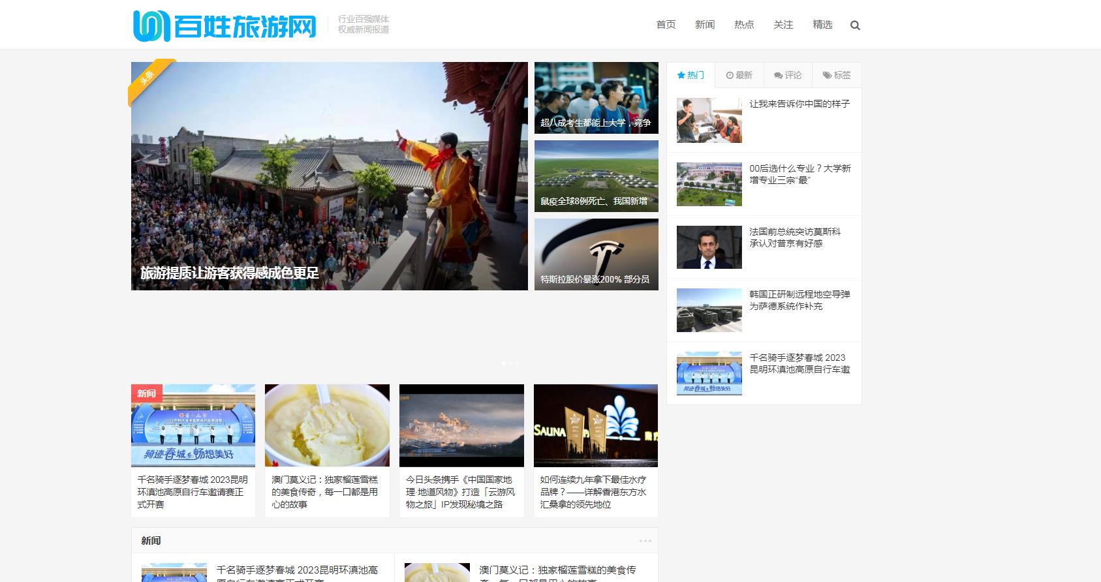The image size is (1101, 582).
Task: Open the search magnifier icon
Action: pyautogui.click(x=855, y=25)
